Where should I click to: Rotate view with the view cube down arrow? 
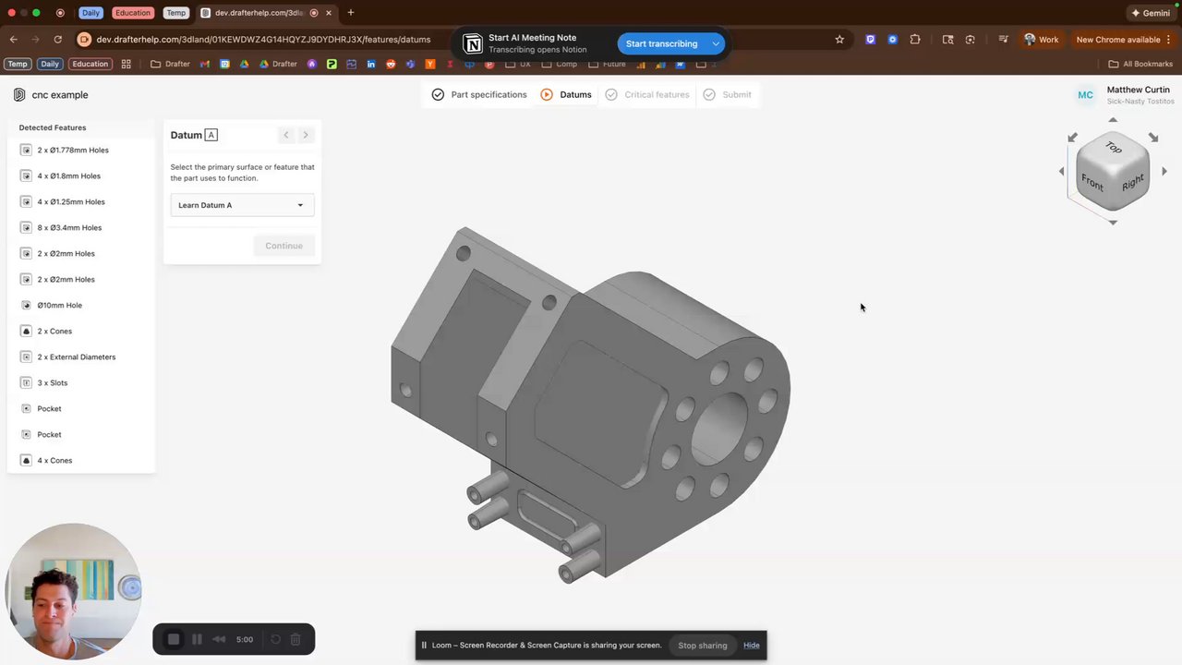[1113, 223]
